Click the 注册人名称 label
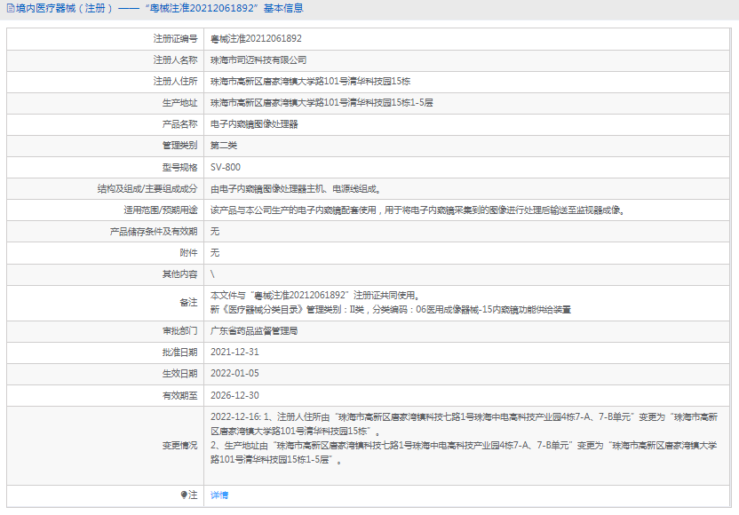 pyautogui.click(x=175, y=60)
